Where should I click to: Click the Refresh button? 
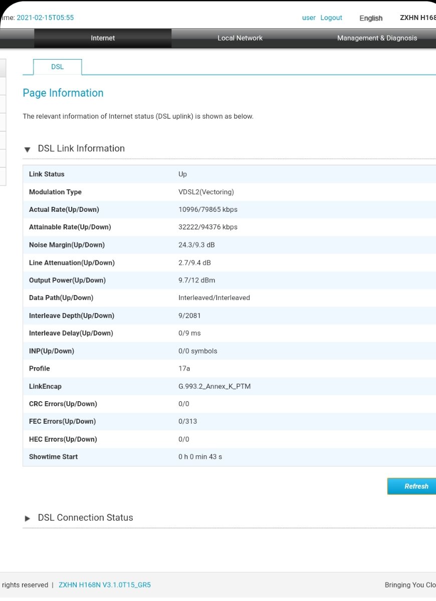[x=411, y=486]
